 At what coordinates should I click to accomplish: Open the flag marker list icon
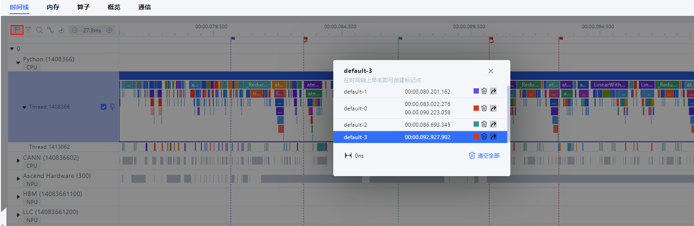click(x=17, y=30)
